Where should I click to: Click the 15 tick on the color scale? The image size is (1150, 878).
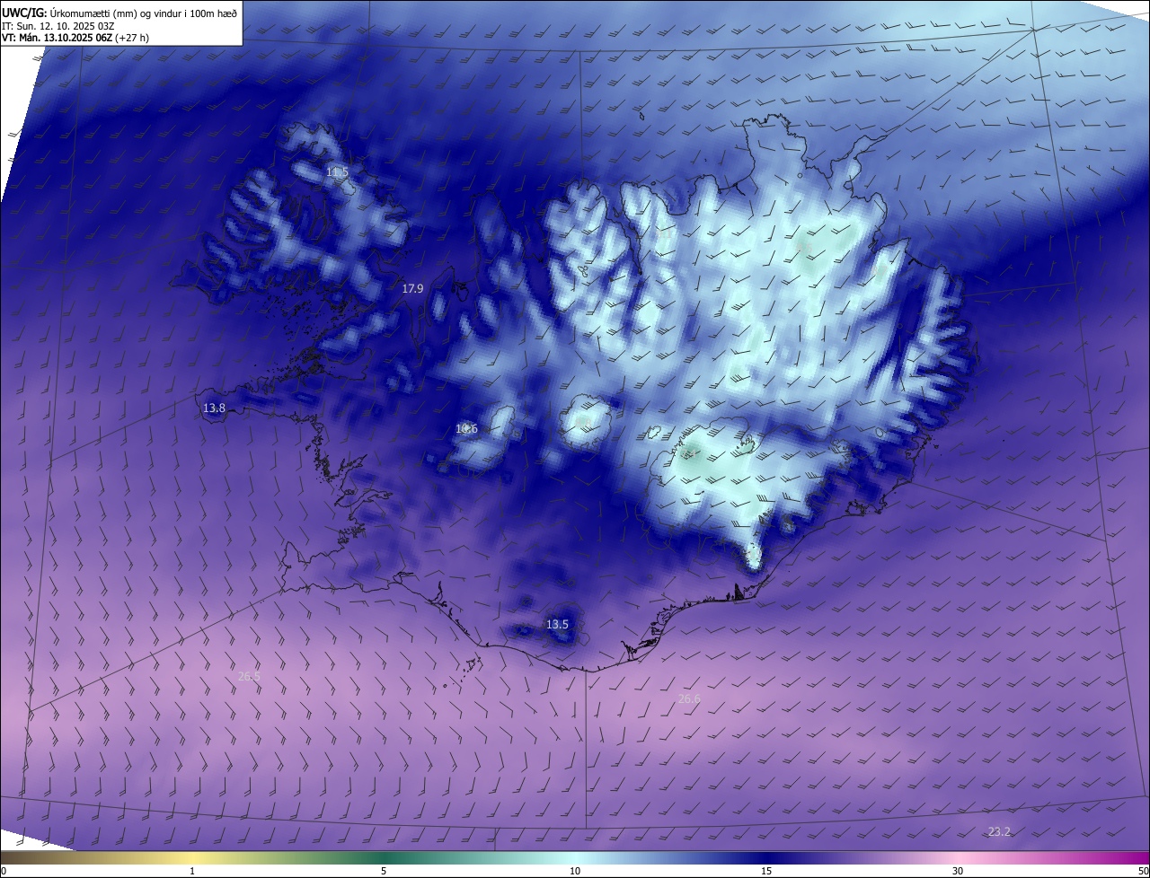pyautogui.click(x=766, y=871)
